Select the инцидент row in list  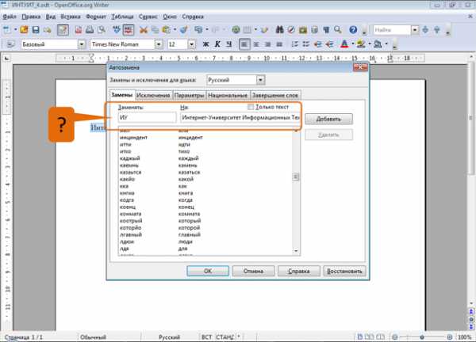click(205, 138)
